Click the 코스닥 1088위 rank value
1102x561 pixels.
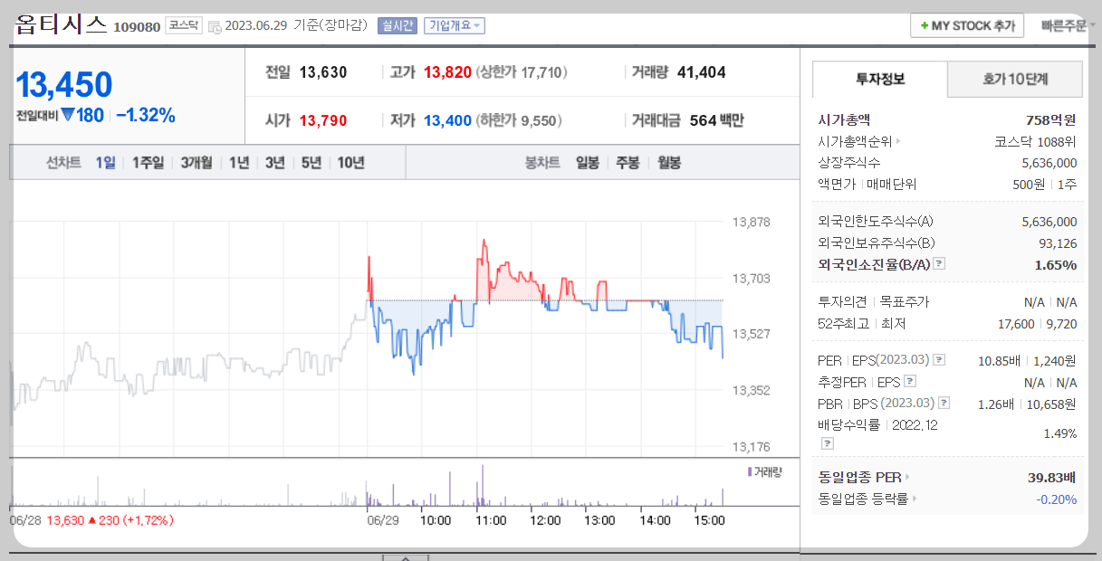[1035, 141]
